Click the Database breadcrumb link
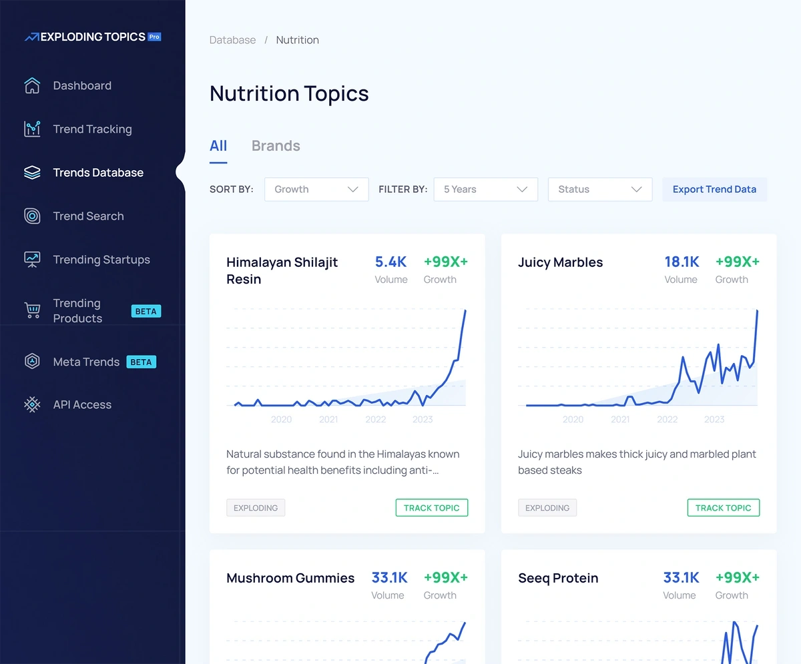 coord(232,40)
